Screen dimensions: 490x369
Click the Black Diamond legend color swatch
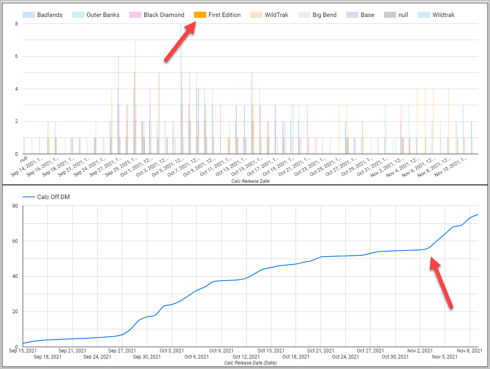pyautogui.click(x=135, y=15)
